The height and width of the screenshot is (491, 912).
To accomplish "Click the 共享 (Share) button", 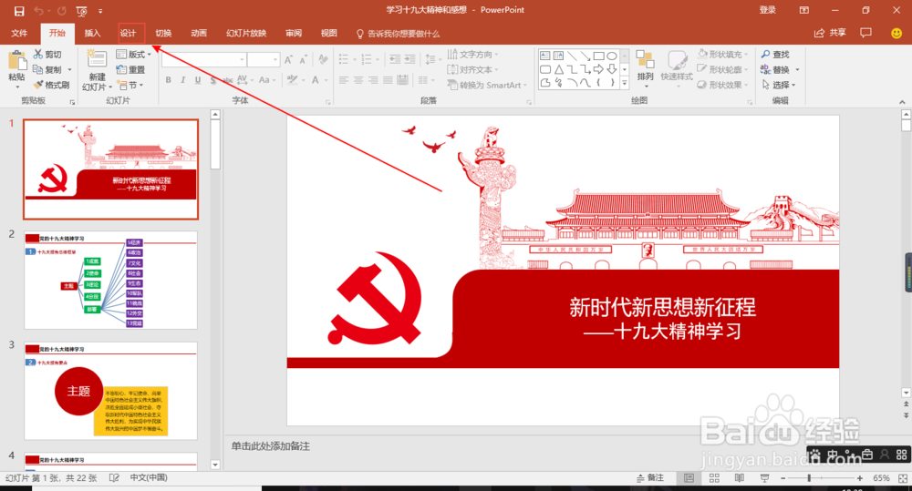I will (x=830, y=33).
